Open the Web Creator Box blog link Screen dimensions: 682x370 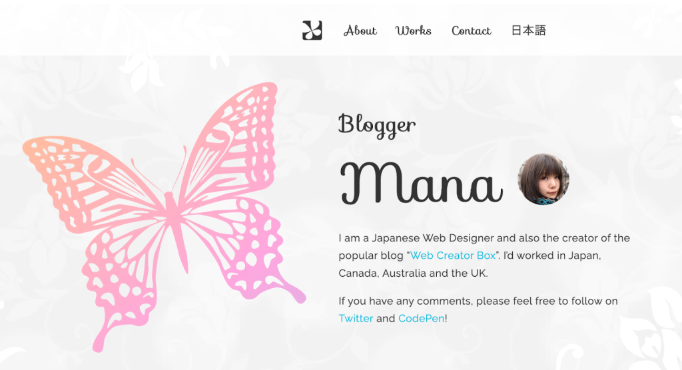click(453, 256)
